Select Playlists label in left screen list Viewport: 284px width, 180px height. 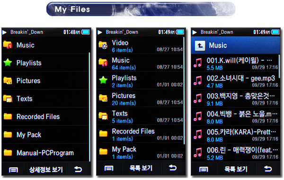(x=29, y=63)
